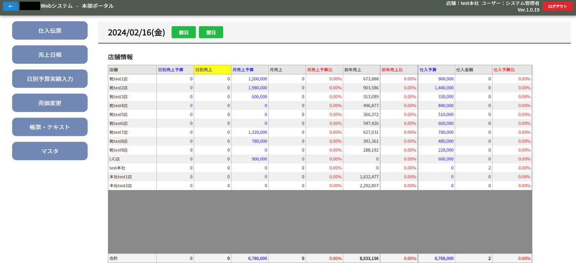Click previous-year sales 2,292,857
Image resolution: width=576 pixels, height=263 pixels.
[x=369, y=186]
